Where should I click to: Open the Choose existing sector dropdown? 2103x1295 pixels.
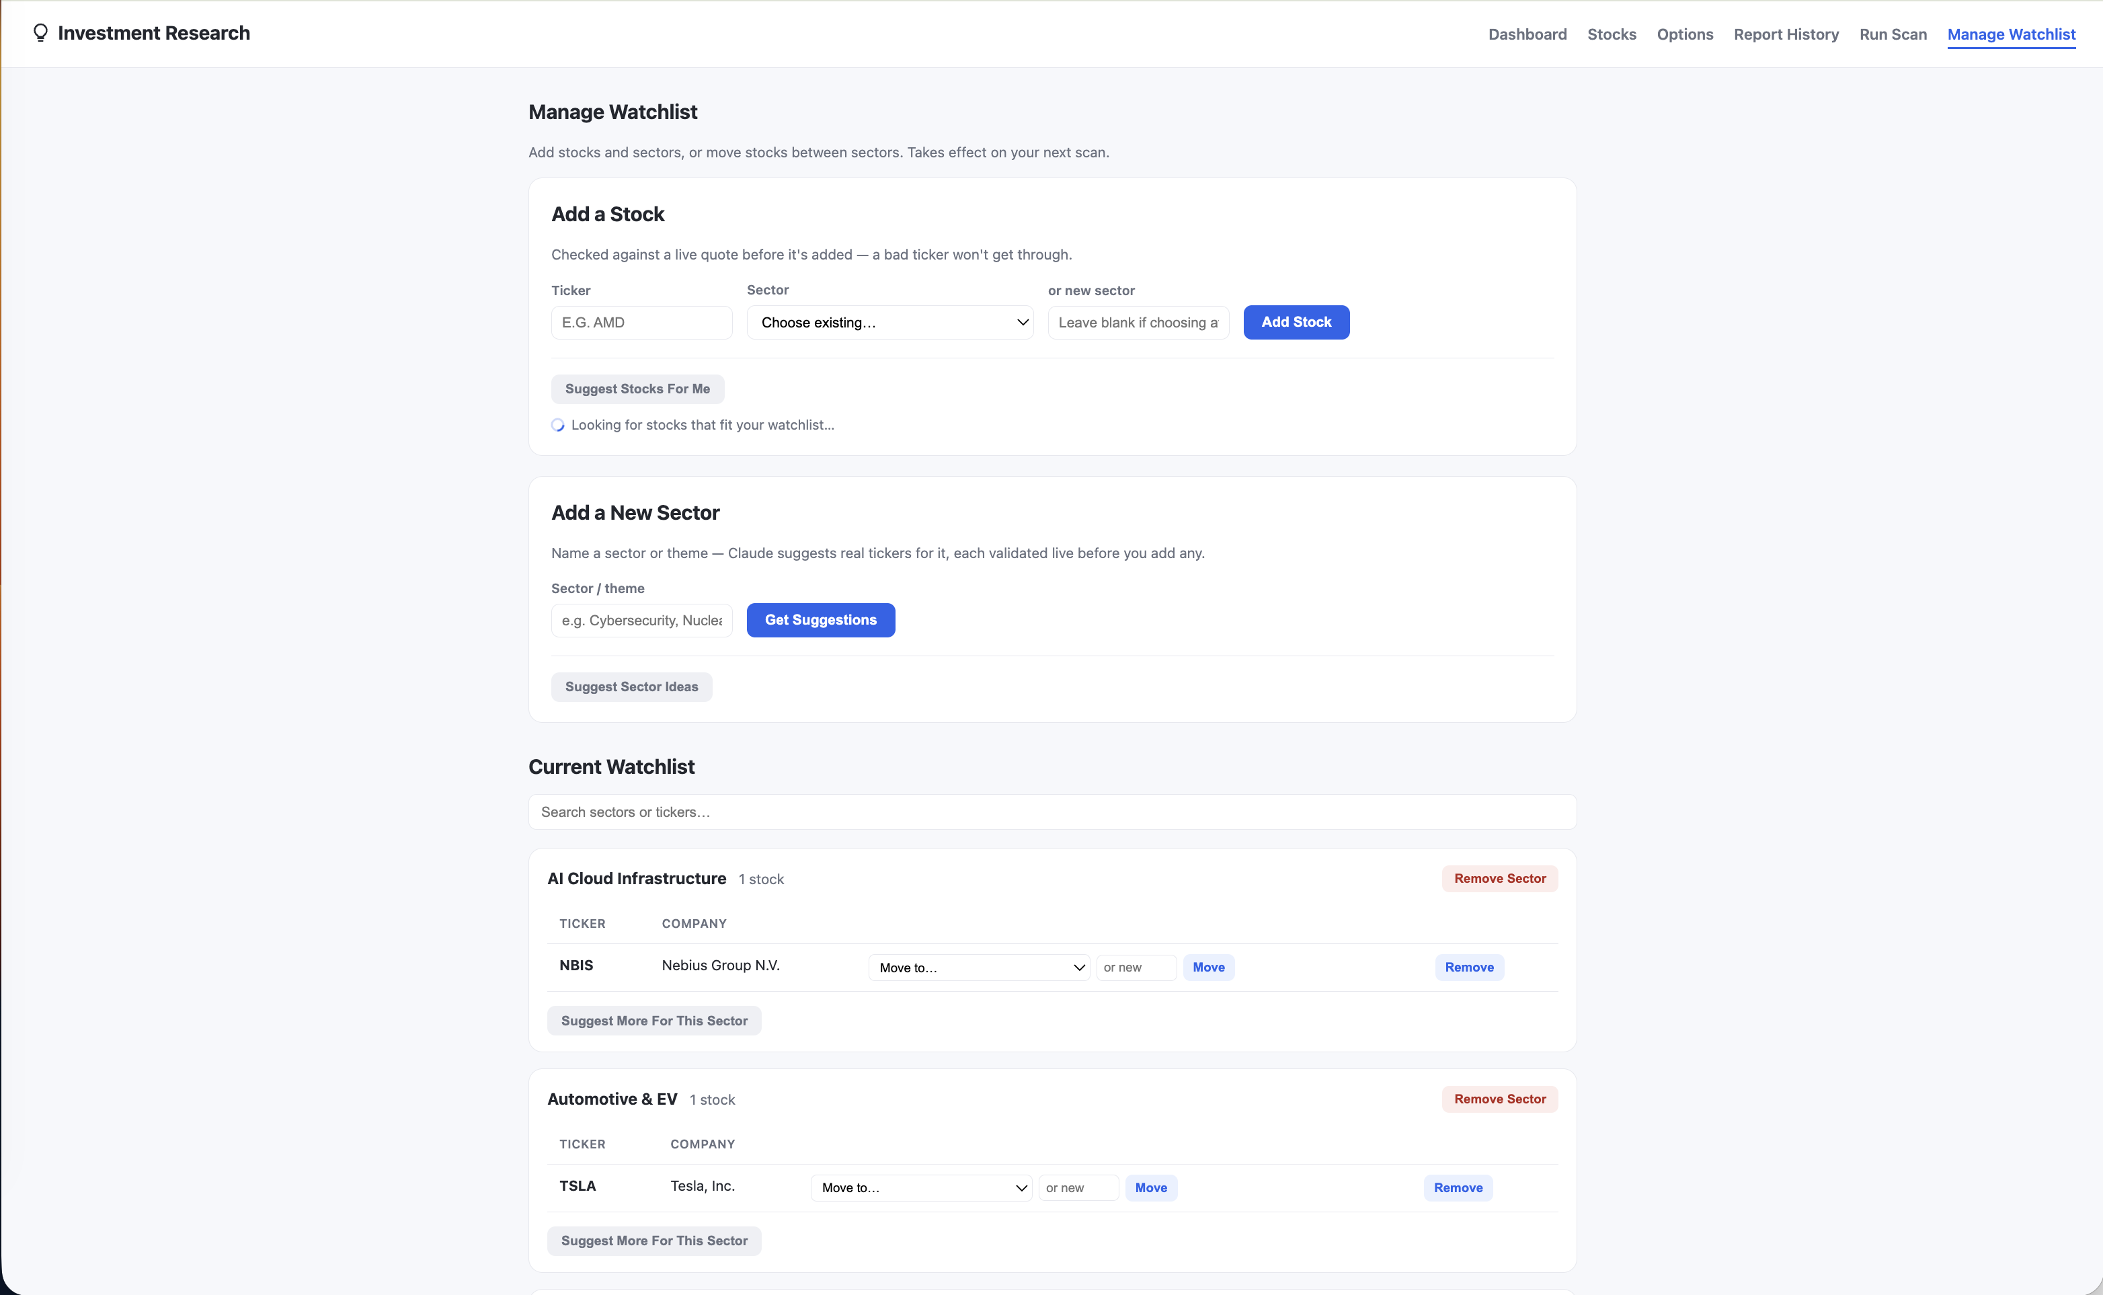click(889, 322)
